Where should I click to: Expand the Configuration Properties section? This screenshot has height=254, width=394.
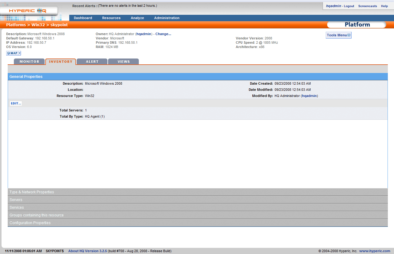pyautogui.click(x=30, y=223)
